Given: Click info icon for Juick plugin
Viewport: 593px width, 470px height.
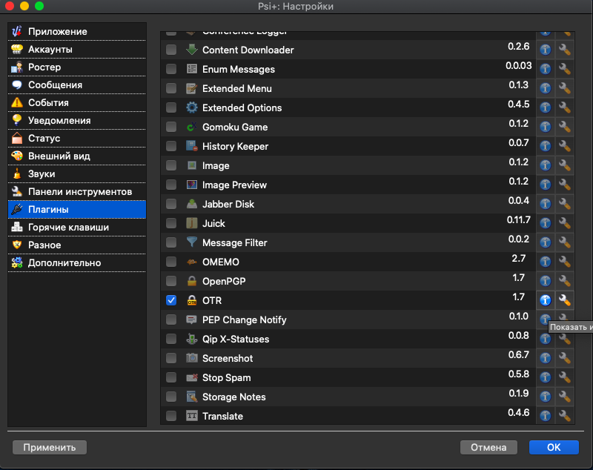Looking at the screenshot, I should (545, 223).
